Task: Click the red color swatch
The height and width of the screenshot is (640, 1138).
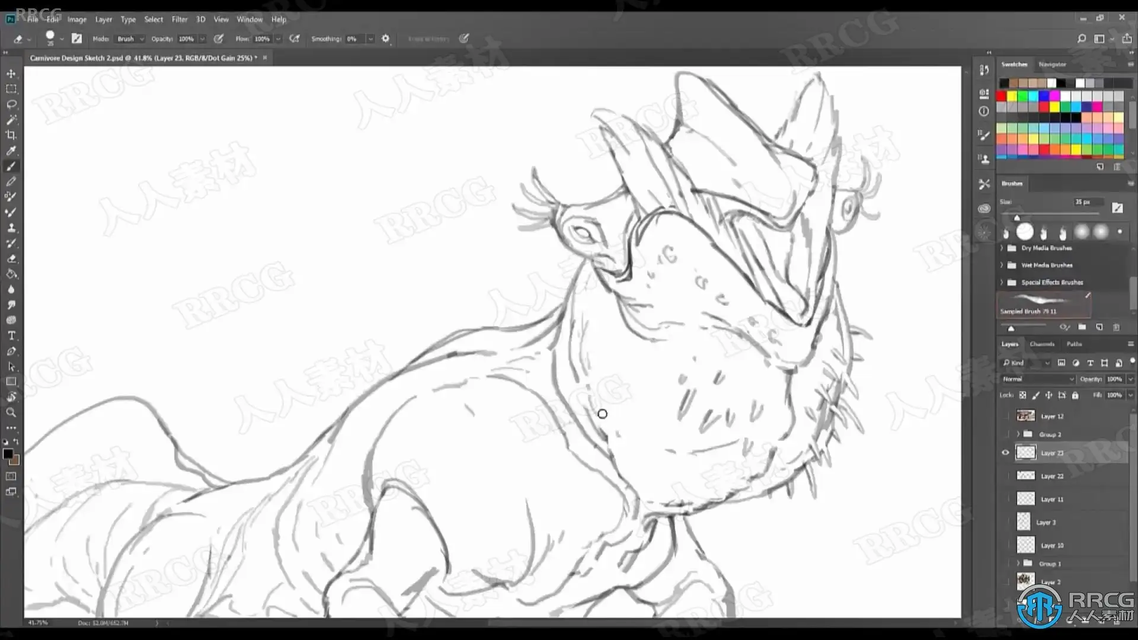Action: coord(1002,96)
